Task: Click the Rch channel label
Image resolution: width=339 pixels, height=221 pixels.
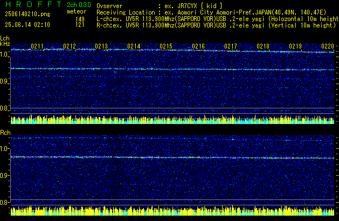Action: point(5,133)
